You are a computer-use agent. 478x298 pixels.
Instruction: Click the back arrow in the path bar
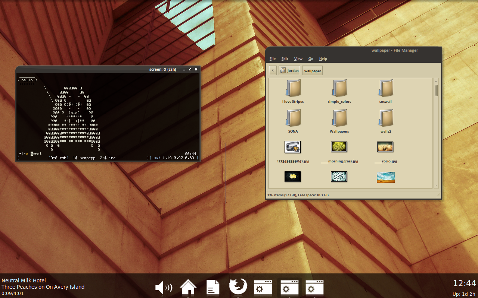[273, 70]
